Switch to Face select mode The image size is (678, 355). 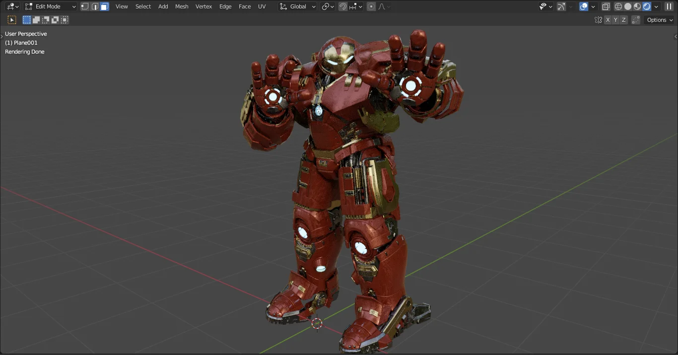105,6
